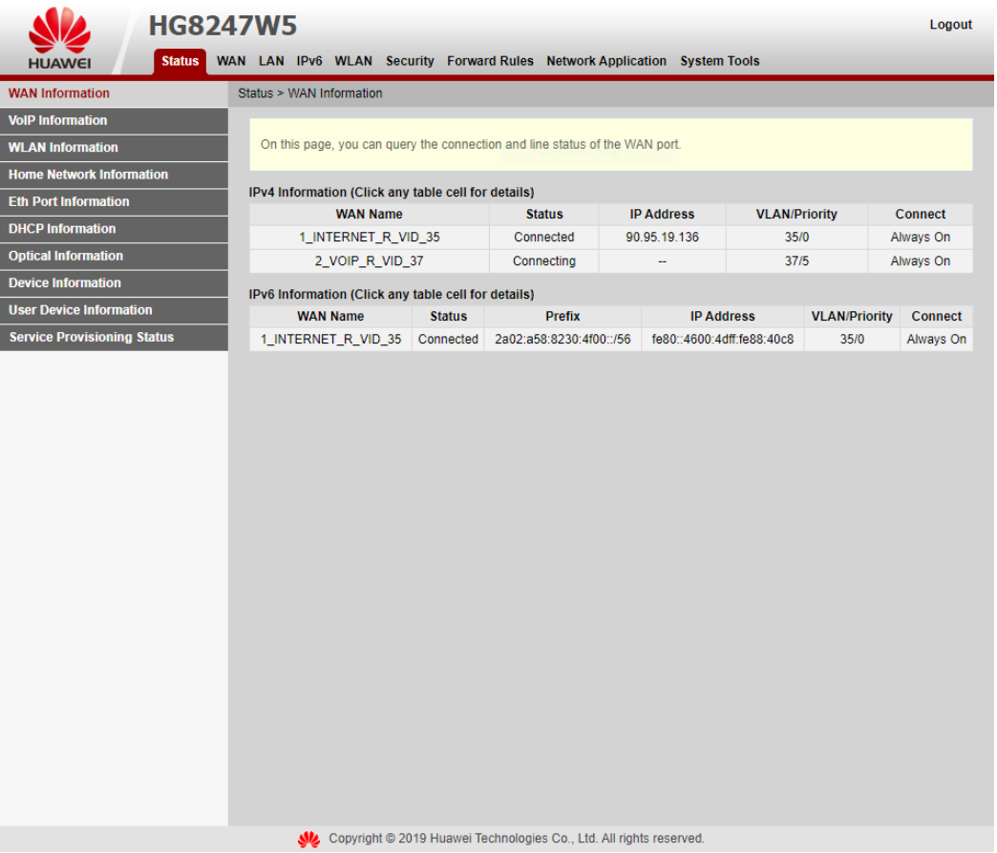
Task: Click the IPv6 row 35/0 VLAN cell
Action: point(852,339)
